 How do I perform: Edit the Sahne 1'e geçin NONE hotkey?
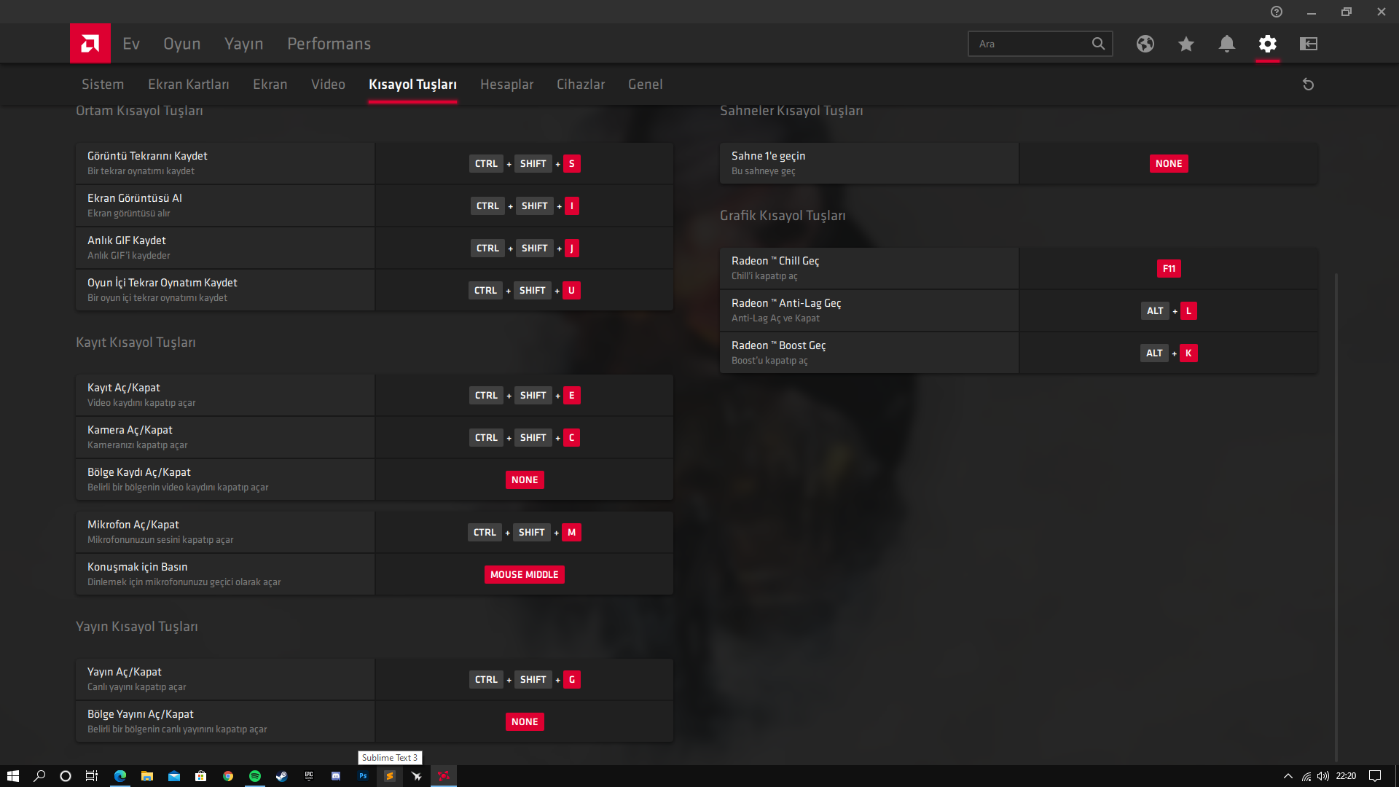pyautogui.click(x=1169, y=164)
